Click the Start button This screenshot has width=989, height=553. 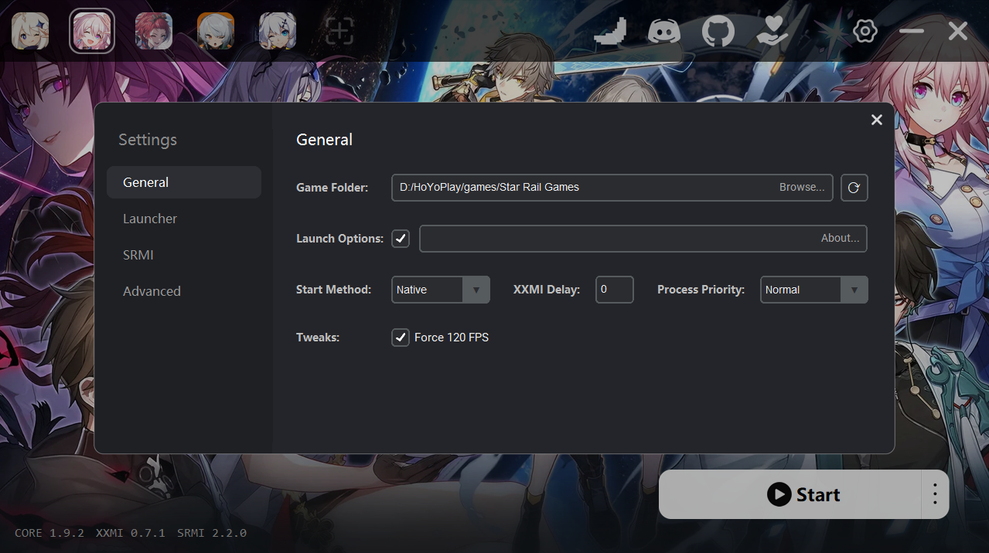(x=790, y=494)
